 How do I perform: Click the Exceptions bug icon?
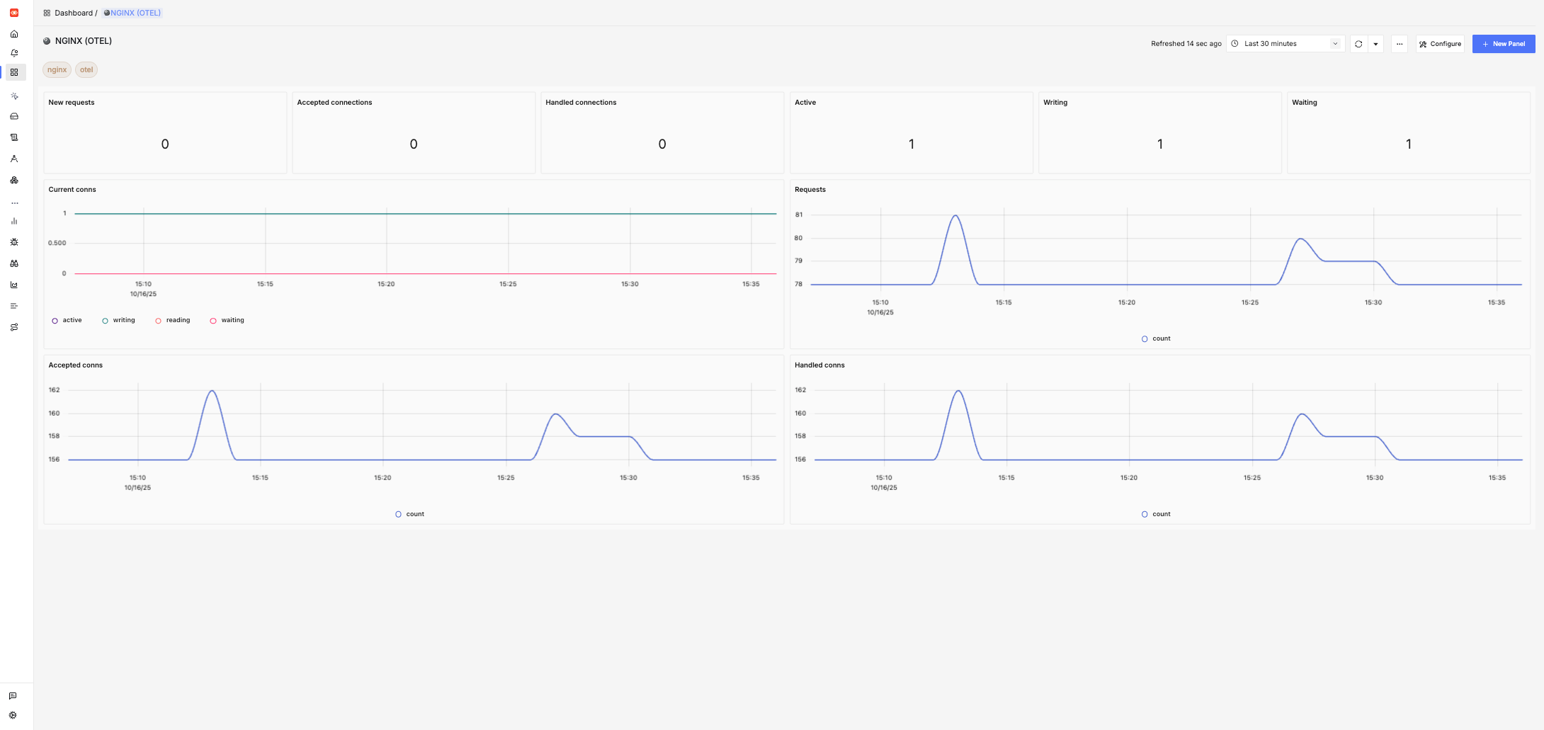pos(14,241)
